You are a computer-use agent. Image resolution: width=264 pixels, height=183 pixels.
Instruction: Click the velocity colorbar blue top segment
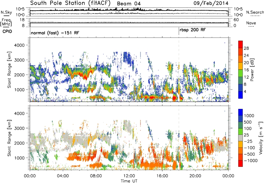click(x=241, y=112)
